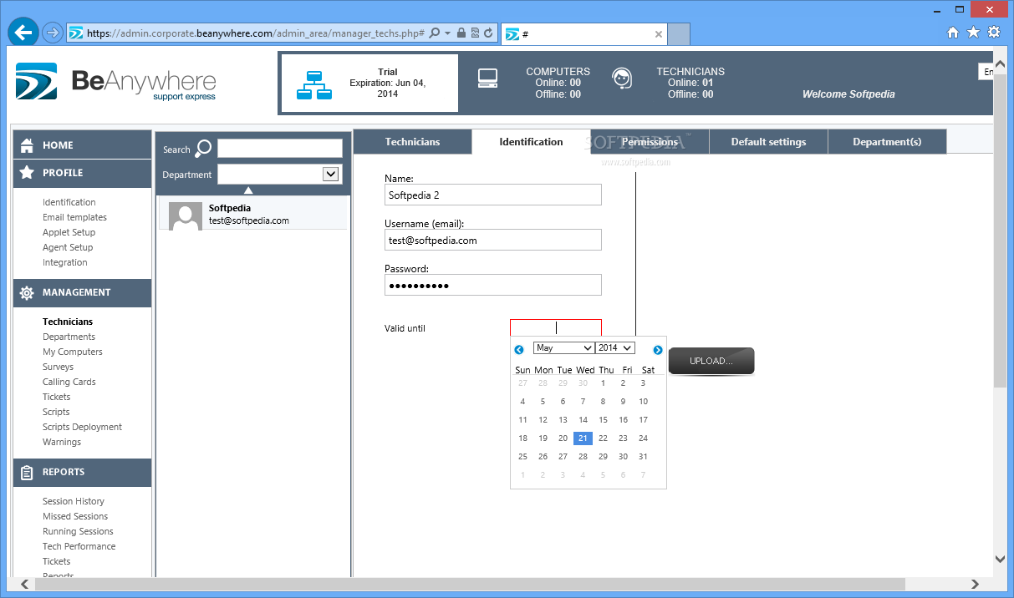The width and height of the screenshot is (1014, 598).
Task: Select May 15 in the calendar
Action: pyautogui.click(x=603, y=420)
